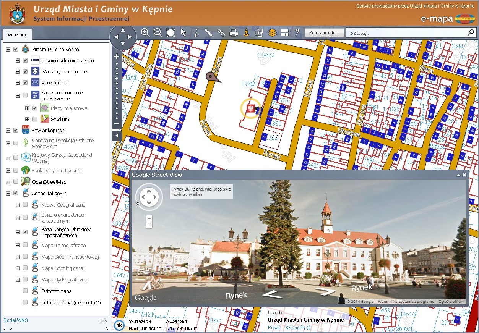
Task: Focus the Szukaj search field
Action: click(407, 33)
